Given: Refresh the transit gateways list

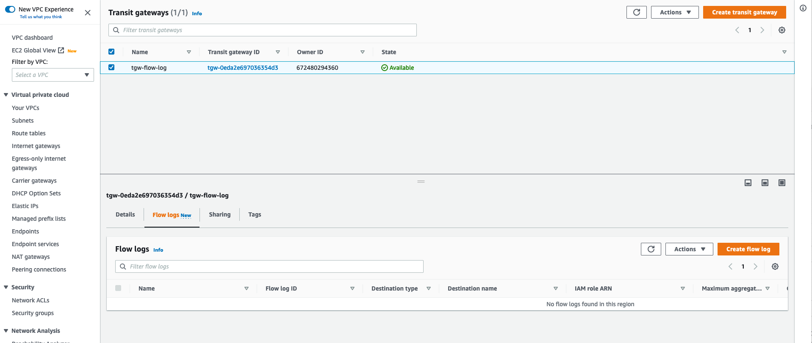Looking at the screenshot, I should [x=636, y=12].
